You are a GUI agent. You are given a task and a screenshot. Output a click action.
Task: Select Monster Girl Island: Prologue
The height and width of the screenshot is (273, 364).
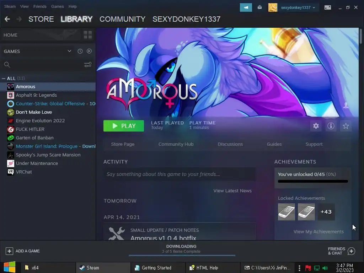click(x=48, y=146)
